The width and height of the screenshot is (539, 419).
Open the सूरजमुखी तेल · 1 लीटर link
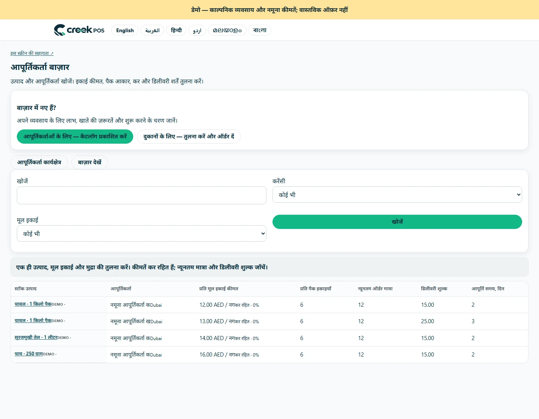(x=36, y=337)
